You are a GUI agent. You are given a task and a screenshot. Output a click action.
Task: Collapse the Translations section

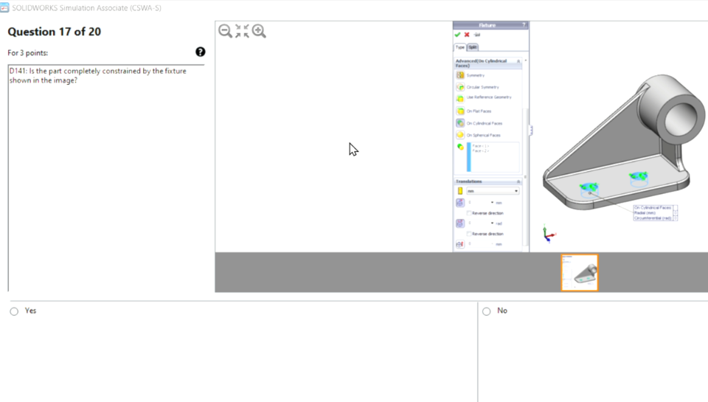[518, 181]
